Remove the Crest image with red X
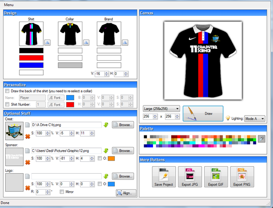273x208 pixels. click(28, 136)
